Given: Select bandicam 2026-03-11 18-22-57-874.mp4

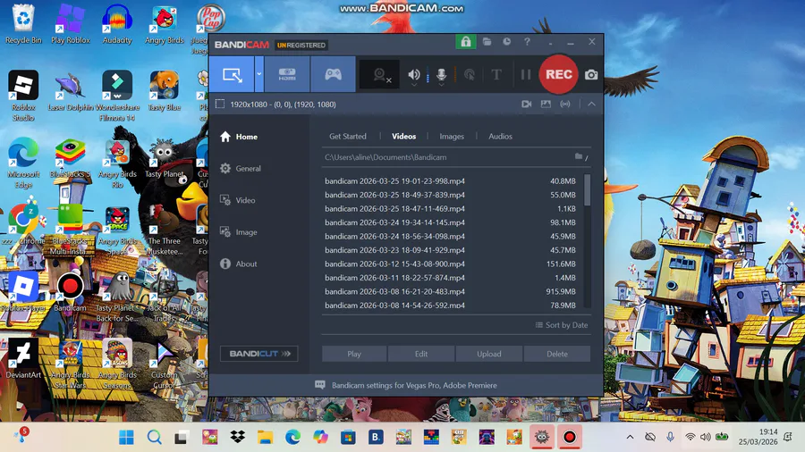Looking at the screenshot, I should 451,278.
